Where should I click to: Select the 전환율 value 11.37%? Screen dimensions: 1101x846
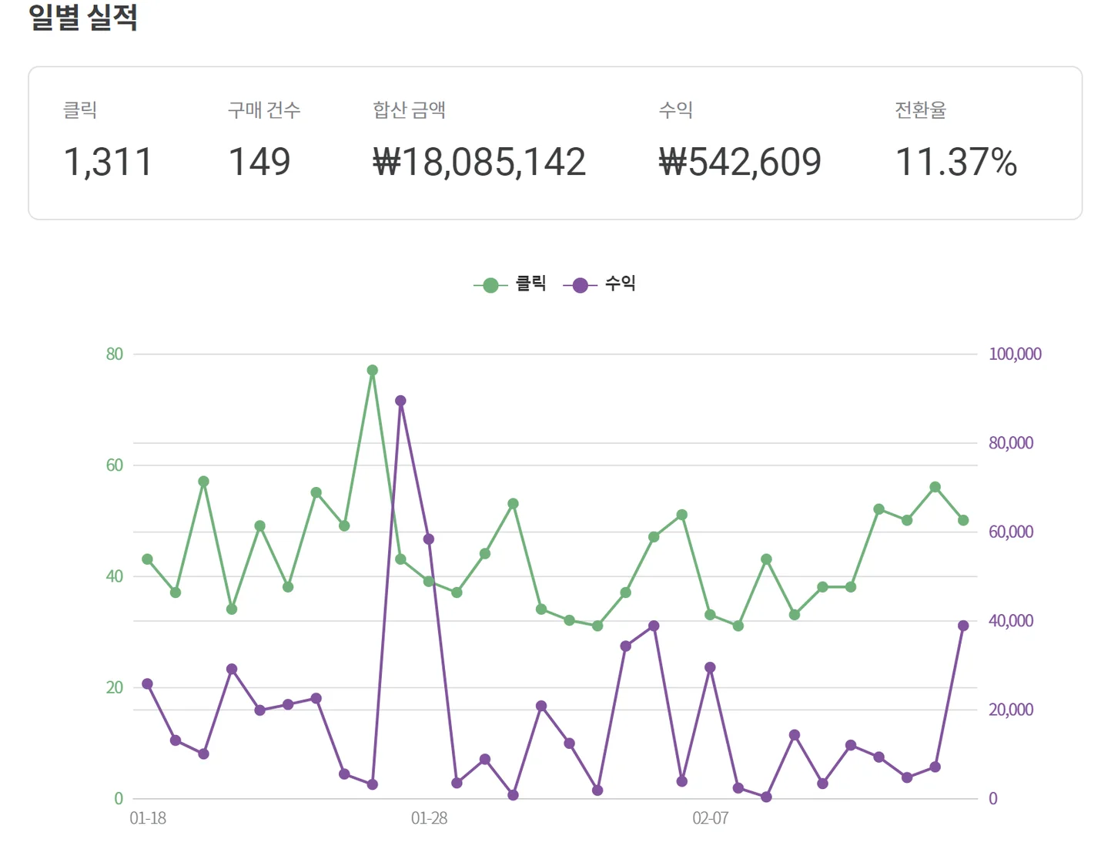pos(956,163)
